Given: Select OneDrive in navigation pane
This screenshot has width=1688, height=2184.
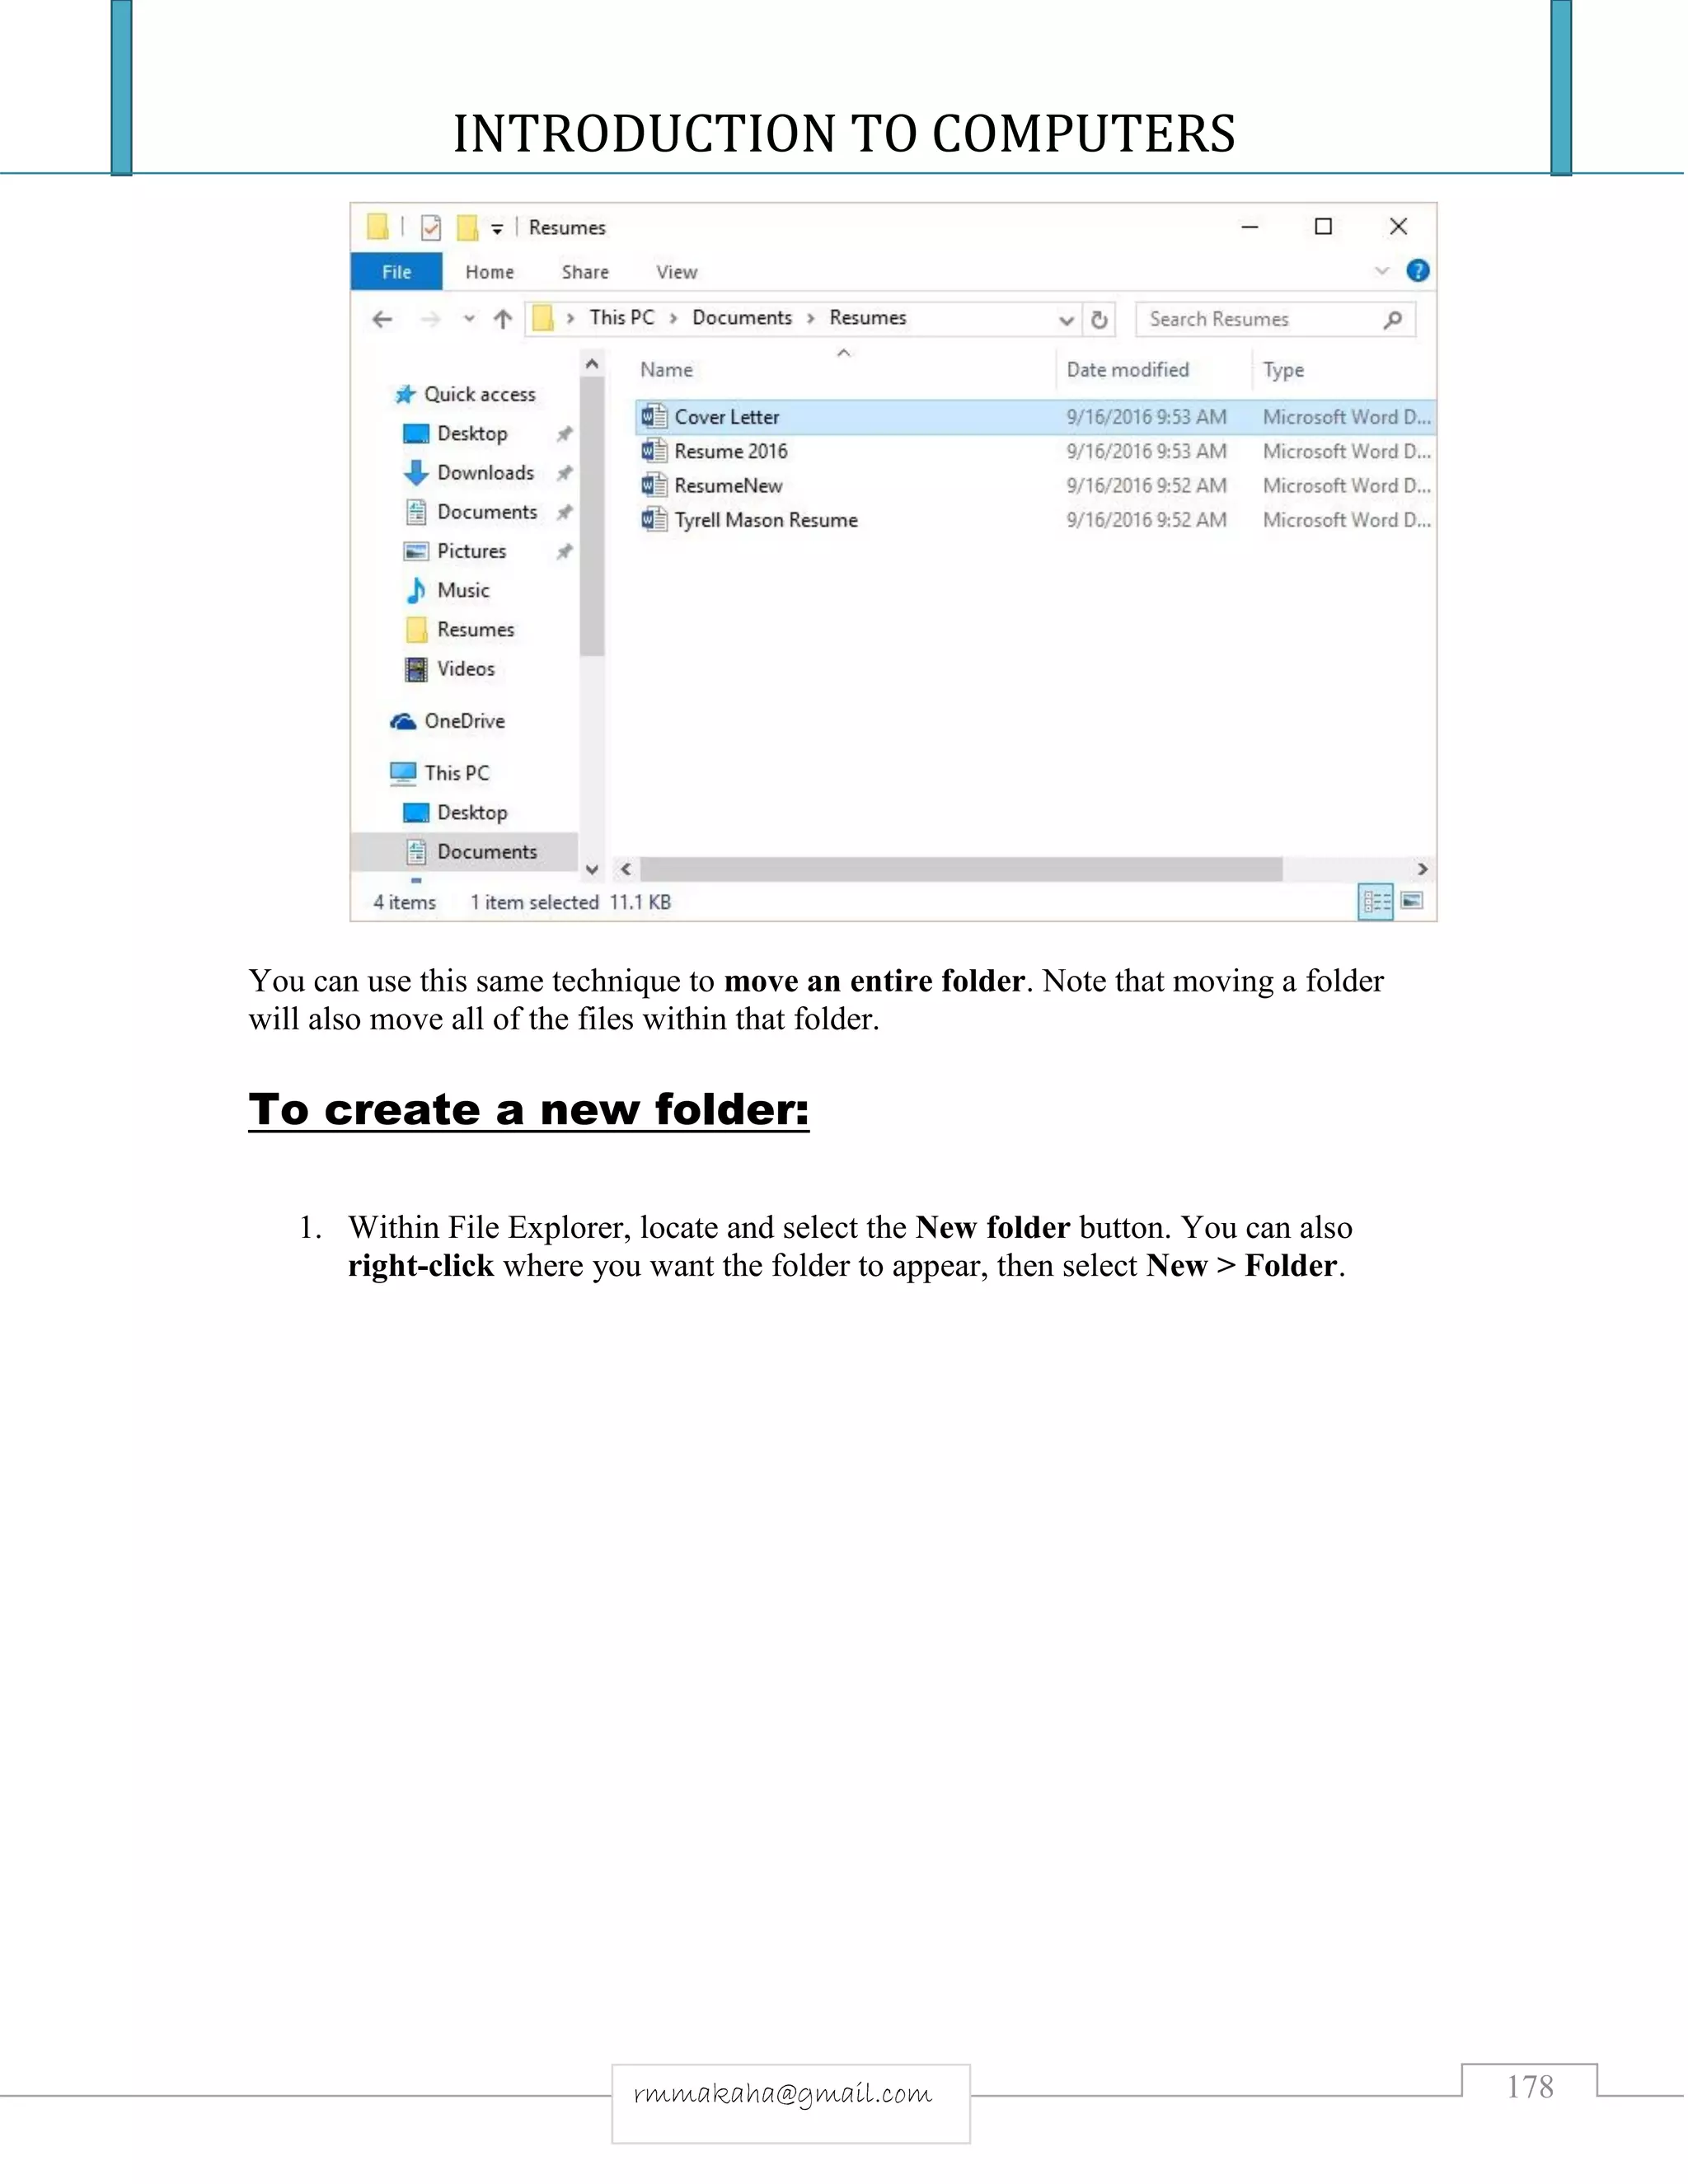Looking at the screenshot, I should tap(464, 721).
